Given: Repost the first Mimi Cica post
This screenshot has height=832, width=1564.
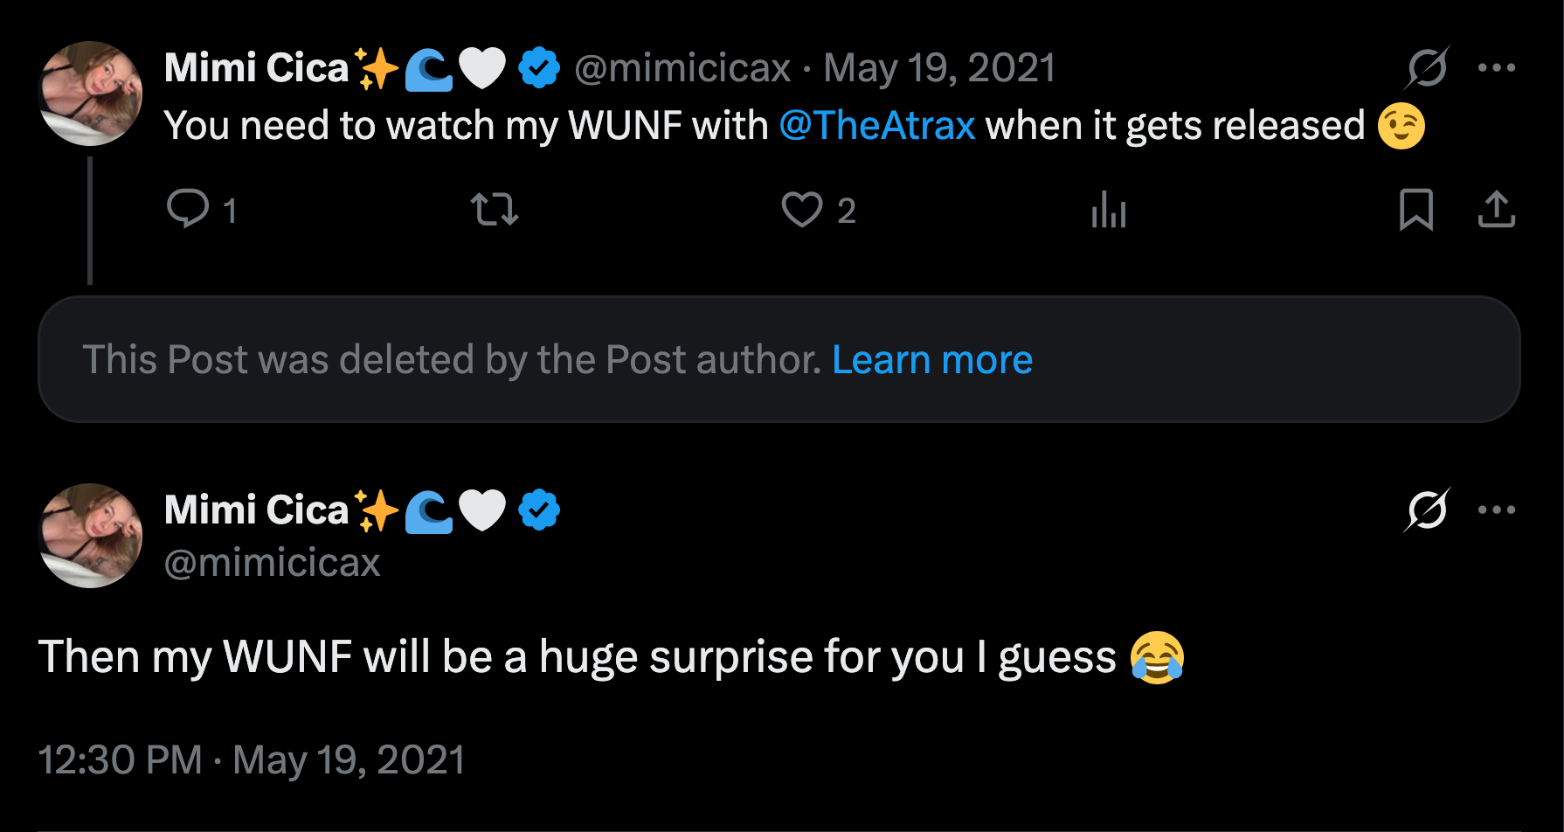Looking at the screenshot, I should 495,210.
